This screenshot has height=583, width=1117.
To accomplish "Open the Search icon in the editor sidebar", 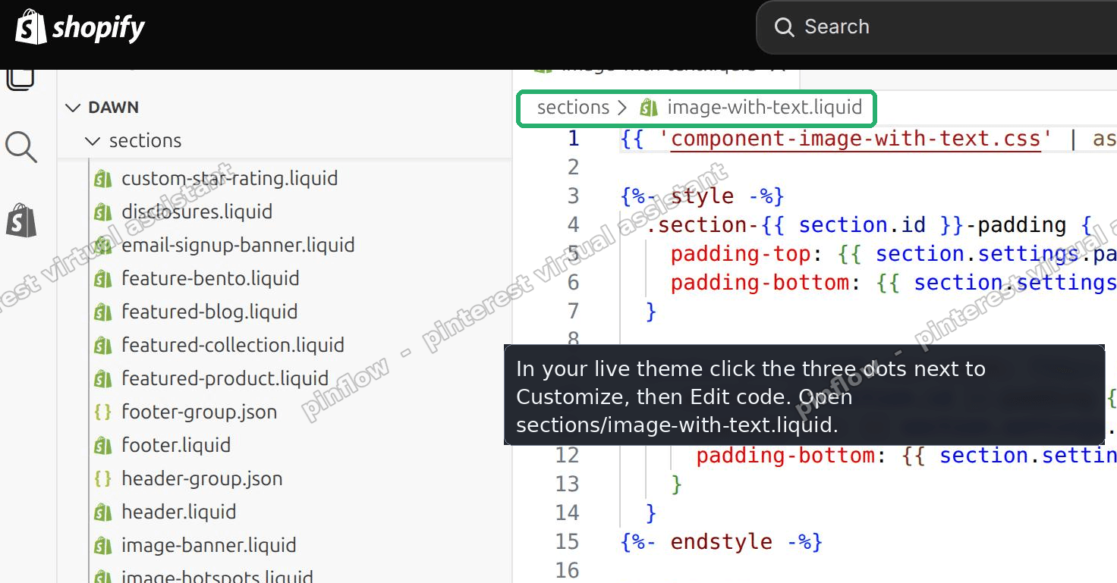I will click(21, 146).
